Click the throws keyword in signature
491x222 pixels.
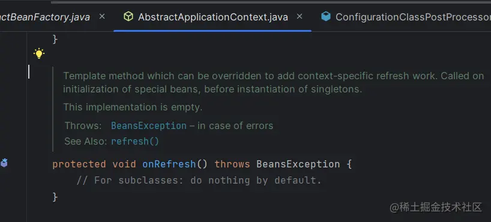click(232, 164)
